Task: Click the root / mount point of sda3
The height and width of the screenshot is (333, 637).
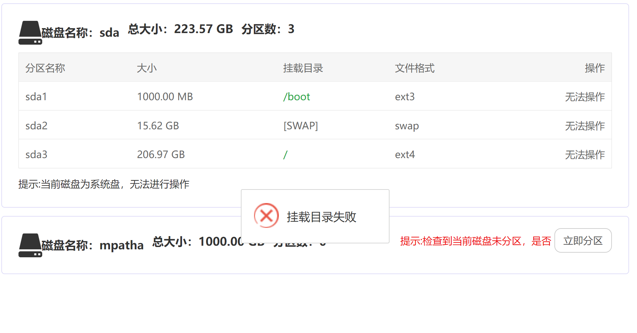Action: pyautogui.click(x=285, y=154)
